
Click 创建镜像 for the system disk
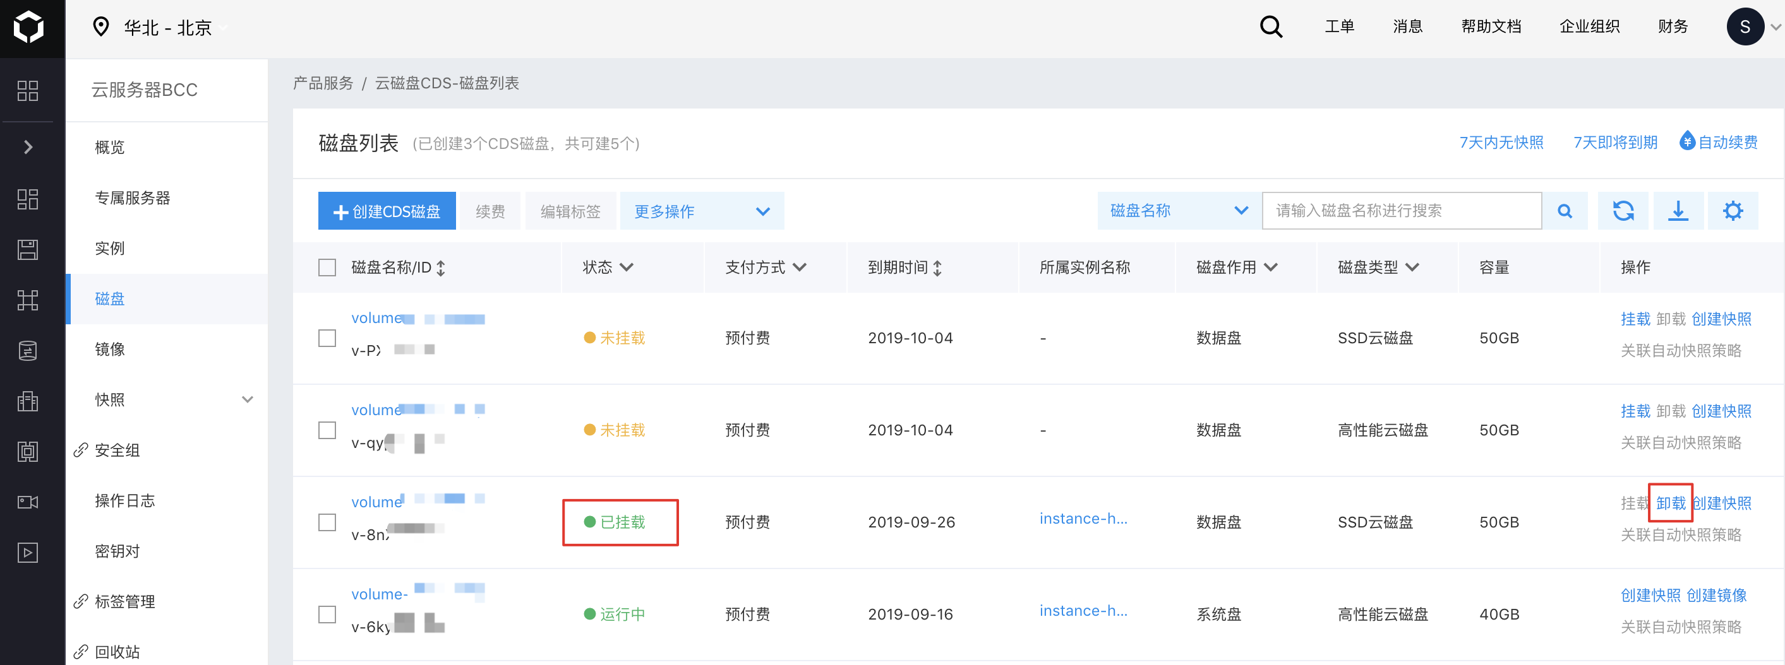(1716, 595)
